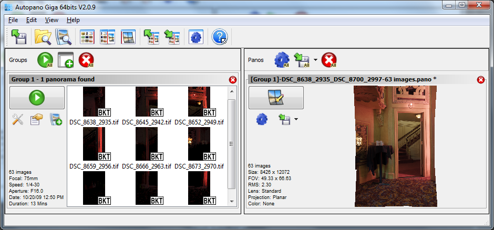Click the FOV: 49.33 x 66.63 text

coord(270,179)
